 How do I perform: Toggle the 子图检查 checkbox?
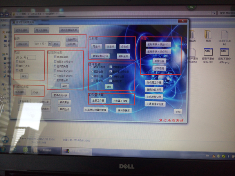tap(92, 81)
